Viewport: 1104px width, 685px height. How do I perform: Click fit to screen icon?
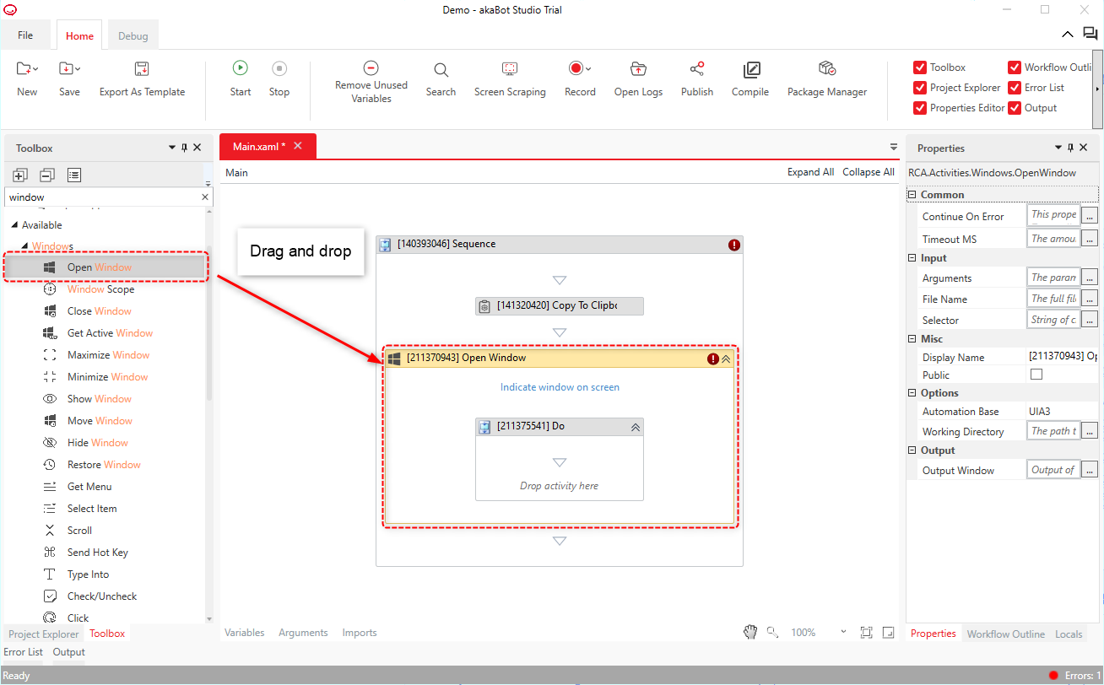[x=866, y=632]
